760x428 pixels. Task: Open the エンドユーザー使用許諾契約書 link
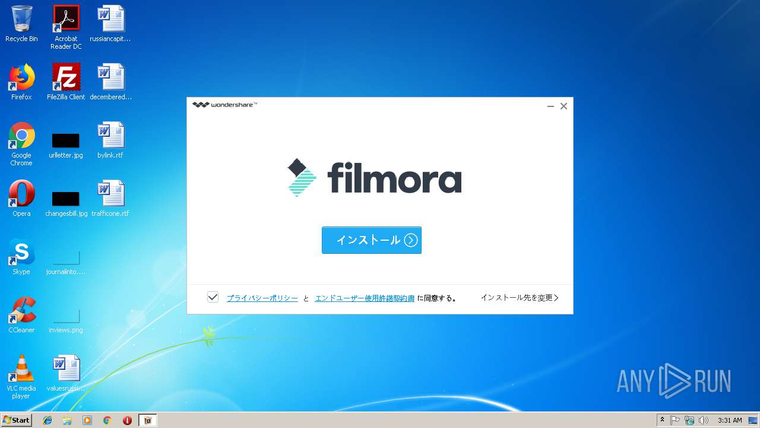[365, 298]
